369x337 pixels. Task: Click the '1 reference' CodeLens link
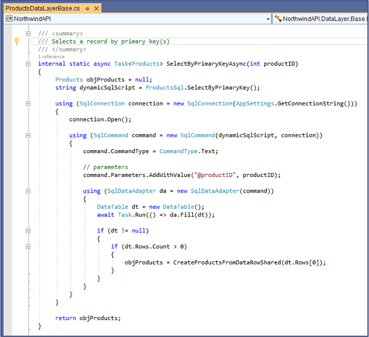(x=51, y=56)
